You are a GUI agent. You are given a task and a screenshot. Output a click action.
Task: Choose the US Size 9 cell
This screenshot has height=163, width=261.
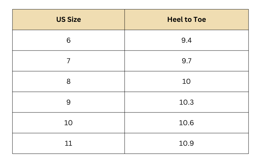[69, 102]
